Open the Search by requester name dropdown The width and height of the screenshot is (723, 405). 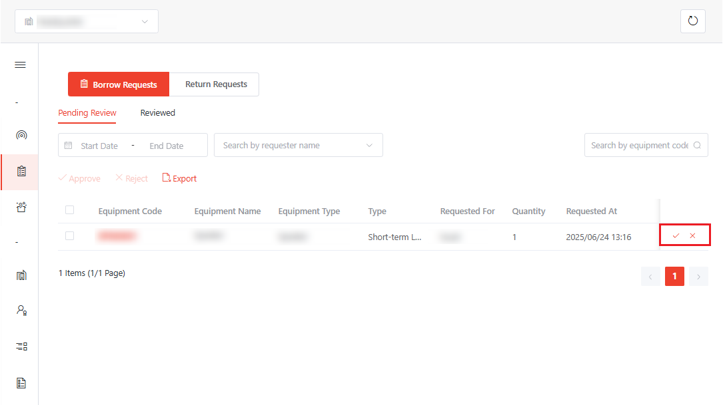[298, 146]
